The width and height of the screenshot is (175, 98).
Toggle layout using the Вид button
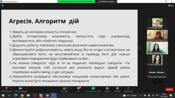coord(171,5)
